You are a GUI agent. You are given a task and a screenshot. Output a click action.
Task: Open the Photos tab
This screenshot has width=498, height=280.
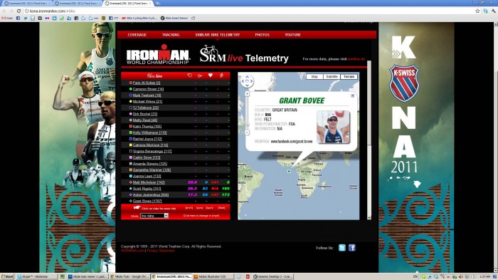tap(262, 35)
